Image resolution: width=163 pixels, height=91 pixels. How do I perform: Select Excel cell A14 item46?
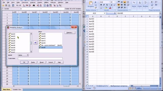[x=93, y=52]
